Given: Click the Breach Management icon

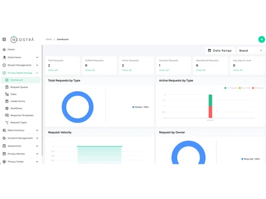Looking at the screenshot, I should click(x=4, y=65).
